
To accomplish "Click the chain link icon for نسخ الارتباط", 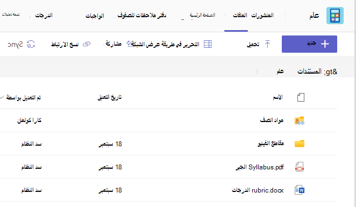I will [x=87, y=44].
